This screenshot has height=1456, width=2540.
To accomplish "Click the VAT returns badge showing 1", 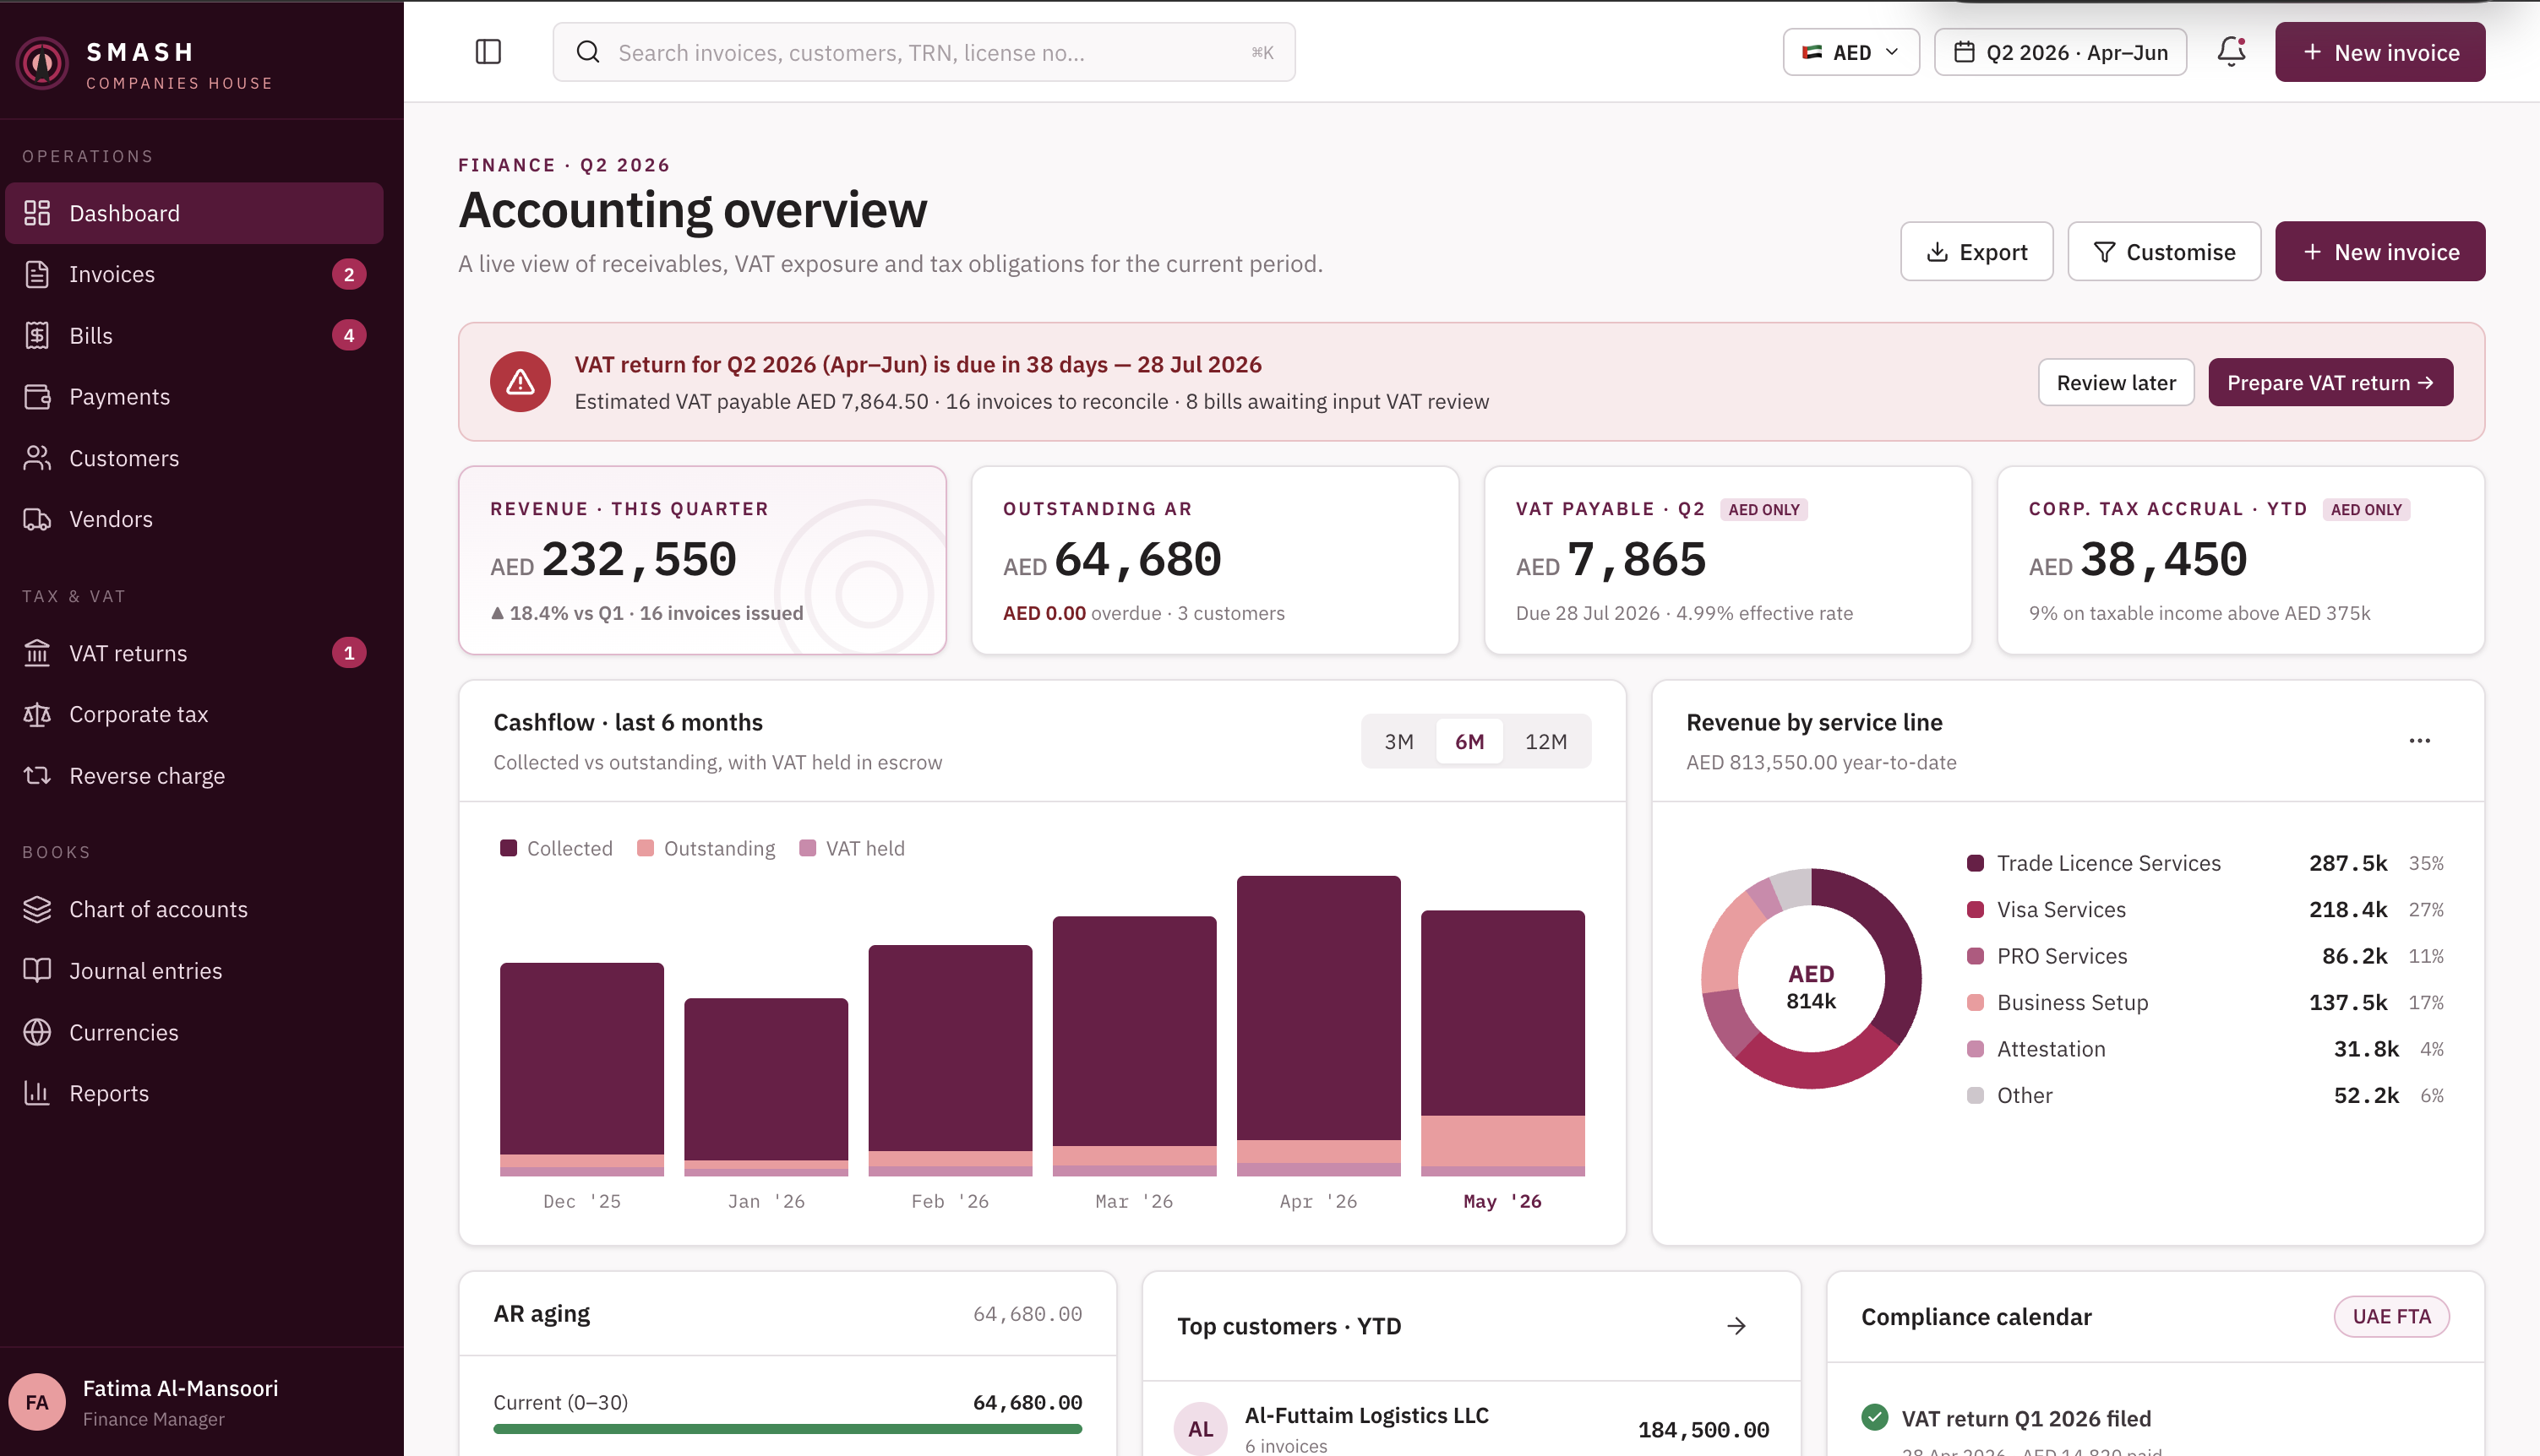I will (x=349, y=653).
